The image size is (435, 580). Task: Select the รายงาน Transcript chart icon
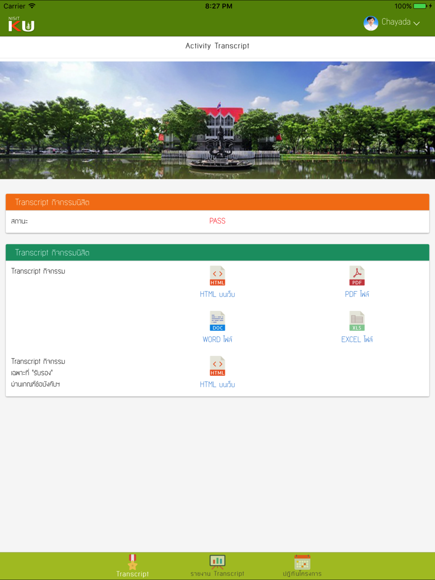coord(217,562)
